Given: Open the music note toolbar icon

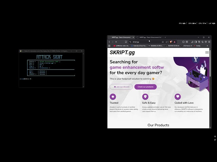Looking at the screenshot, I should [x=192, y=42].
